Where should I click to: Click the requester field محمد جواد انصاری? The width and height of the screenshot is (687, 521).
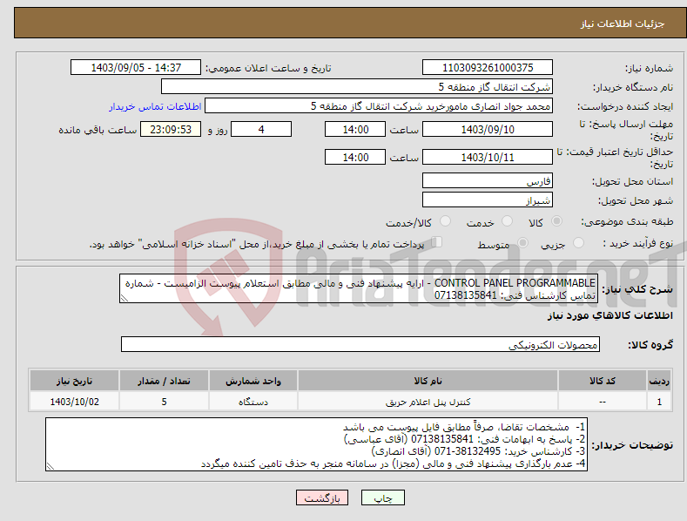tap(379, 105)
